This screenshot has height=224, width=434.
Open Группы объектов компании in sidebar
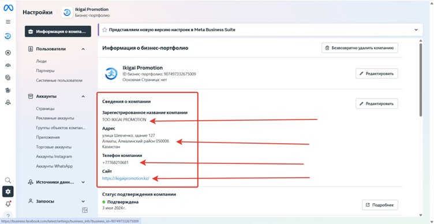[61, 128]
